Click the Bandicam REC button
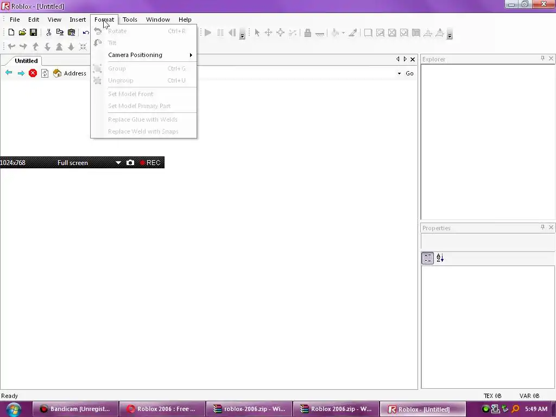This screenshot has height=417, width=556. pyautogui.click(x=151, y=162)
